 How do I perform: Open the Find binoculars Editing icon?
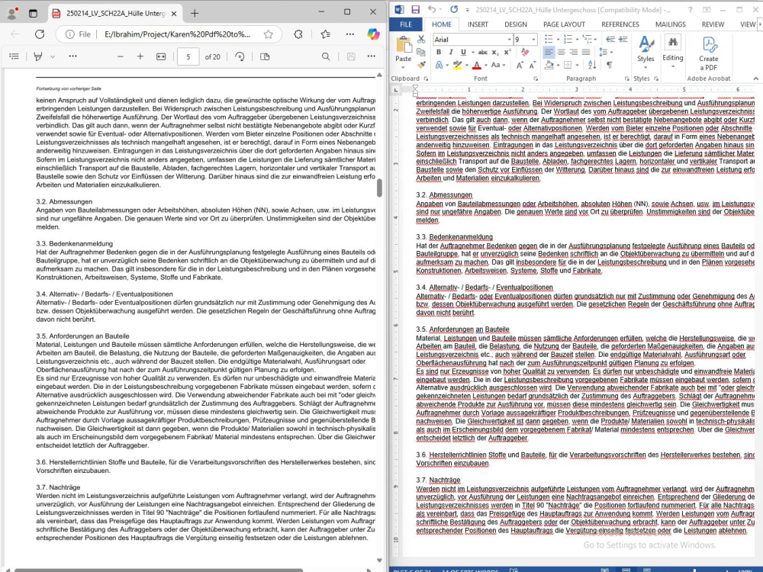(x=673, y=43)
